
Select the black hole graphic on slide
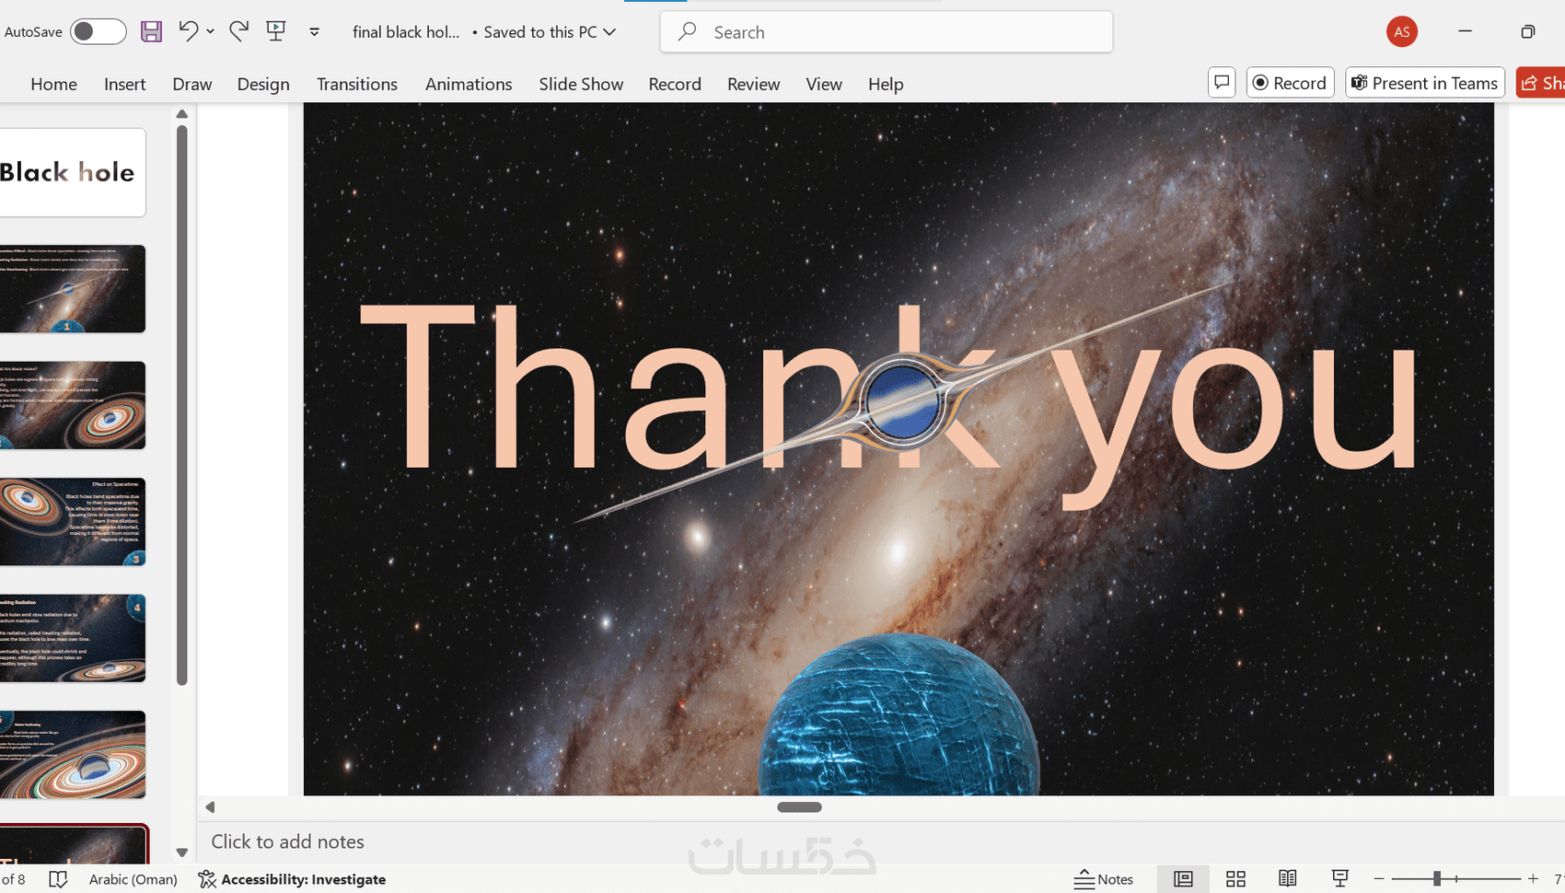901,401
